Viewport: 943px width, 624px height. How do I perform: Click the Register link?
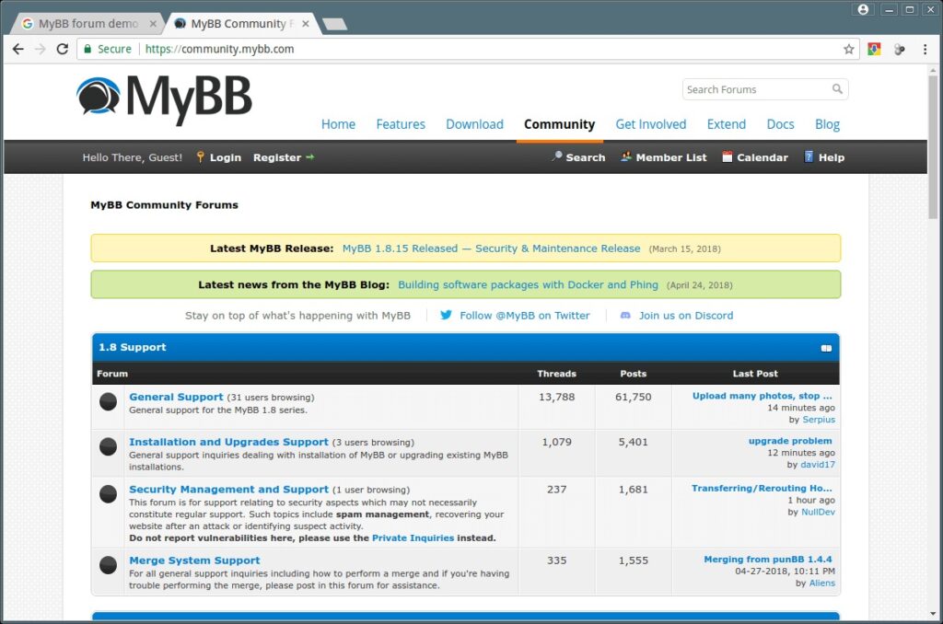click(275, 156)
